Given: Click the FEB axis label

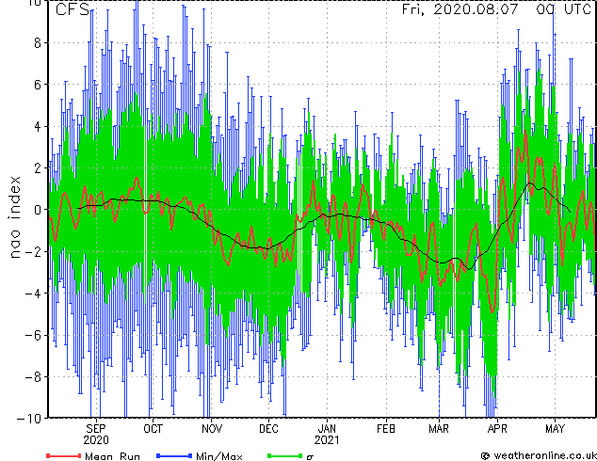Looking at the screenshot, I should 386,429.
